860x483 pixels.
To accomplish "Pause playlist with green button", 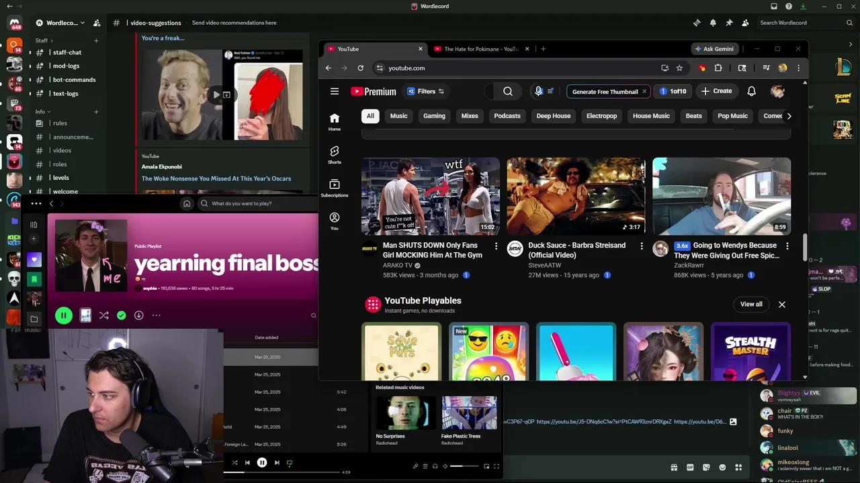I will point(63,315).
